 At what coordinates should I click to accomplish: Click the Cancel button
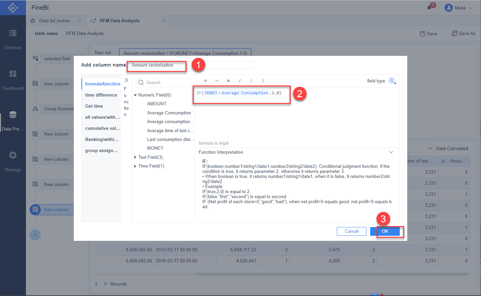352,231
